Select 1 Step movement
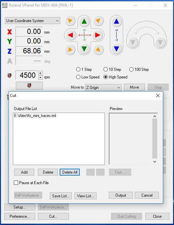Screen dimensions: 174x225 pos(84,70)
